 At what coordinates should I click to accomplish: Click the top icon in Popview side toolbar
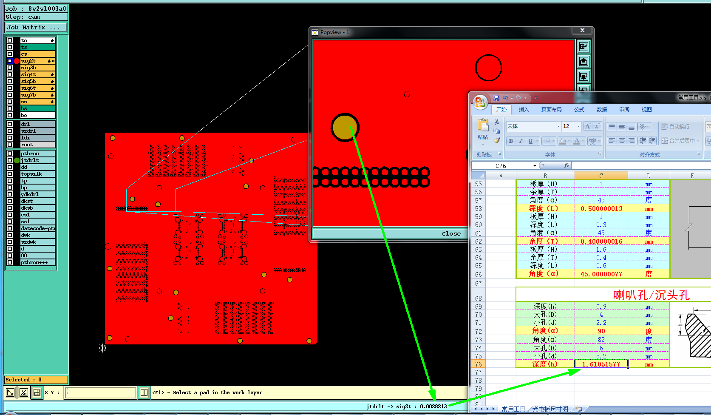[x=584, y=46]
